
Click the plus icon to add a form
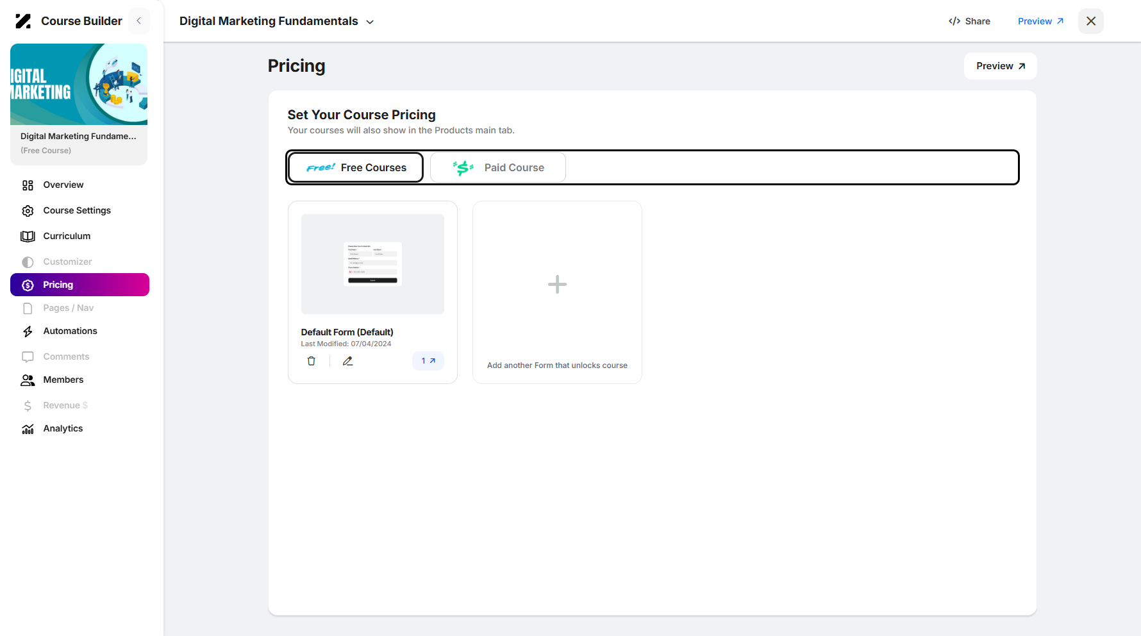[x=557, y=284]
